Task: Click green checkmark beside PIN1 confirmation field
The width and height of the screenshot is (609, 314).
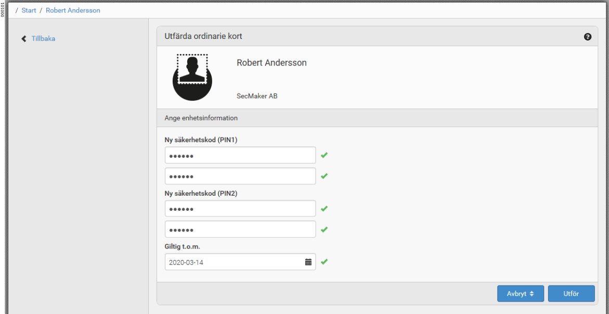Action: coord(324,176)
